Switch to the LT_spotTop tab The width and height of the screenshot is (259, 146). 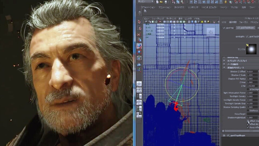pyautogui.click(x=228, y=28)
